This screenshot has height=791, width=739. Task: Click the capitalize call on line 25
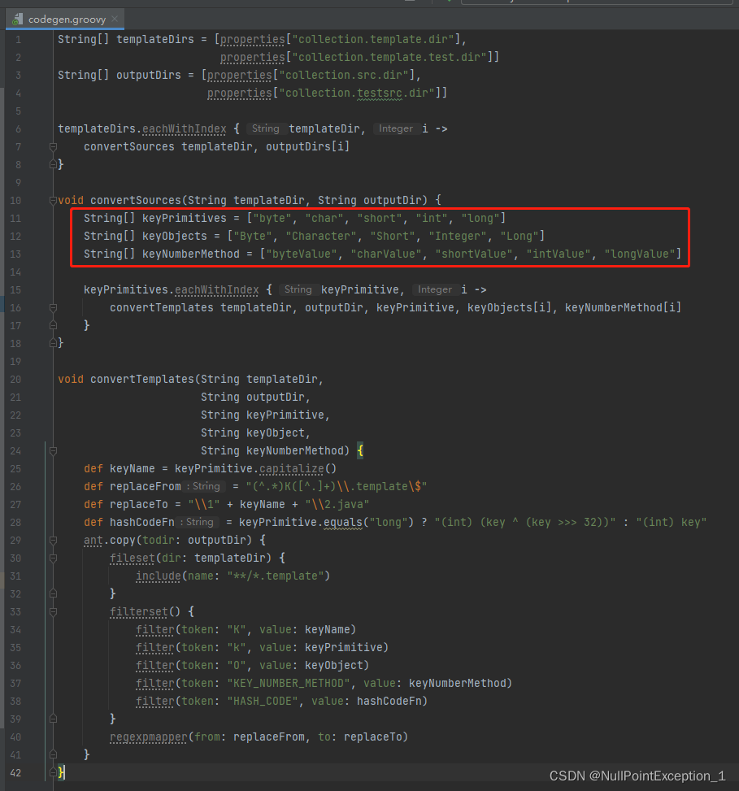tap(292, 468)
